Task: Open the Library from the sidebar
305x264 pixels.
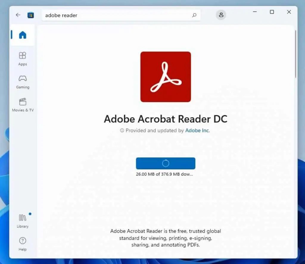Action: (x=23, y=221)
